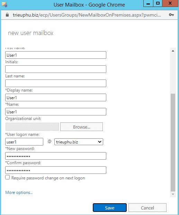Click the mailbox app icon in title bar

point(5,4)
